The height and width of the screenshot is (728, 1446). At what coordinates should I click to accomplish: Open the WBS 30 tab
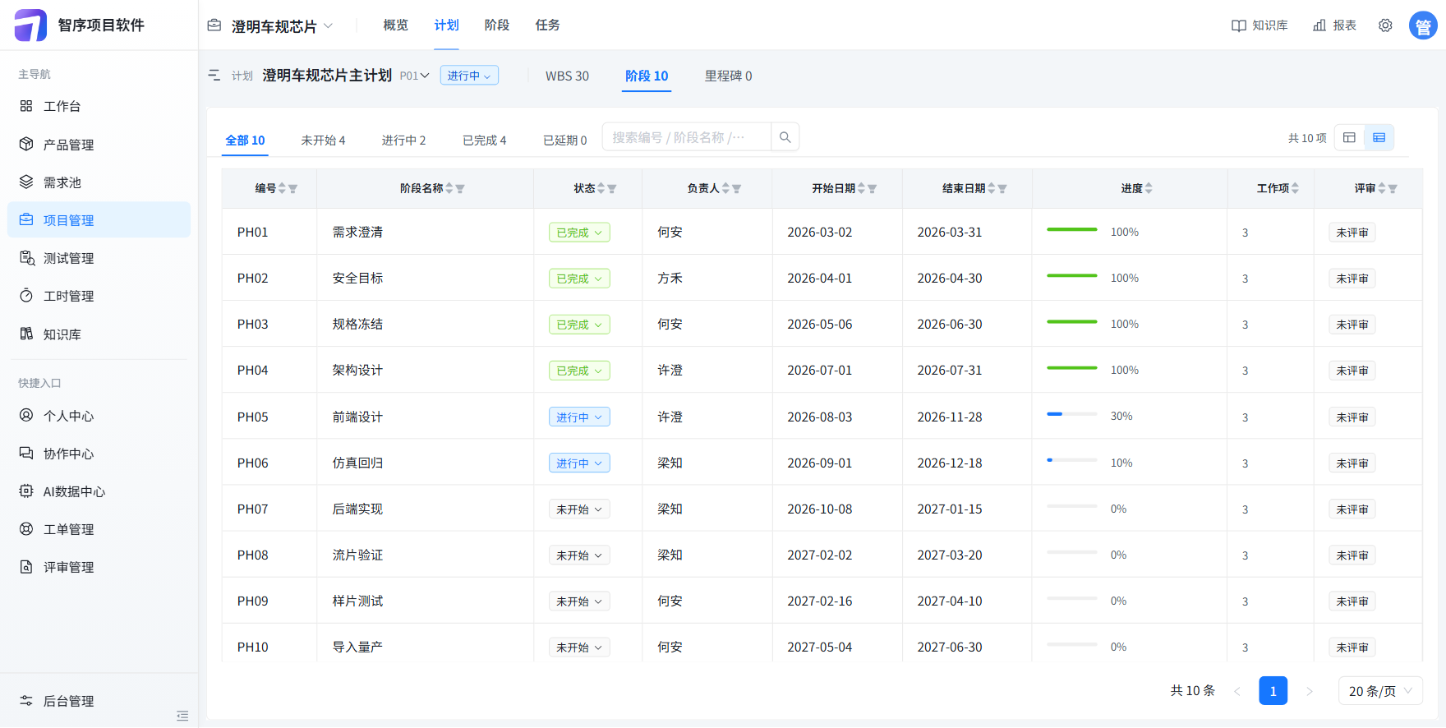[x=567, y=76]
